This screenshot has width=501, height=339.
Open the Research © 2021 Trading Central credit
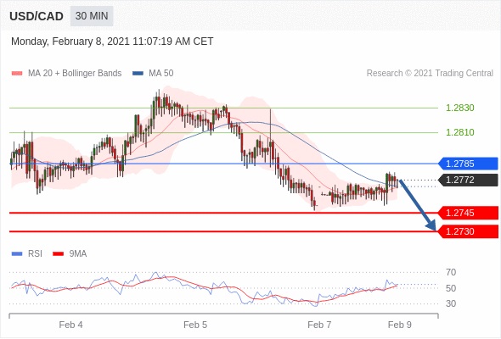(x=430, y=74)
